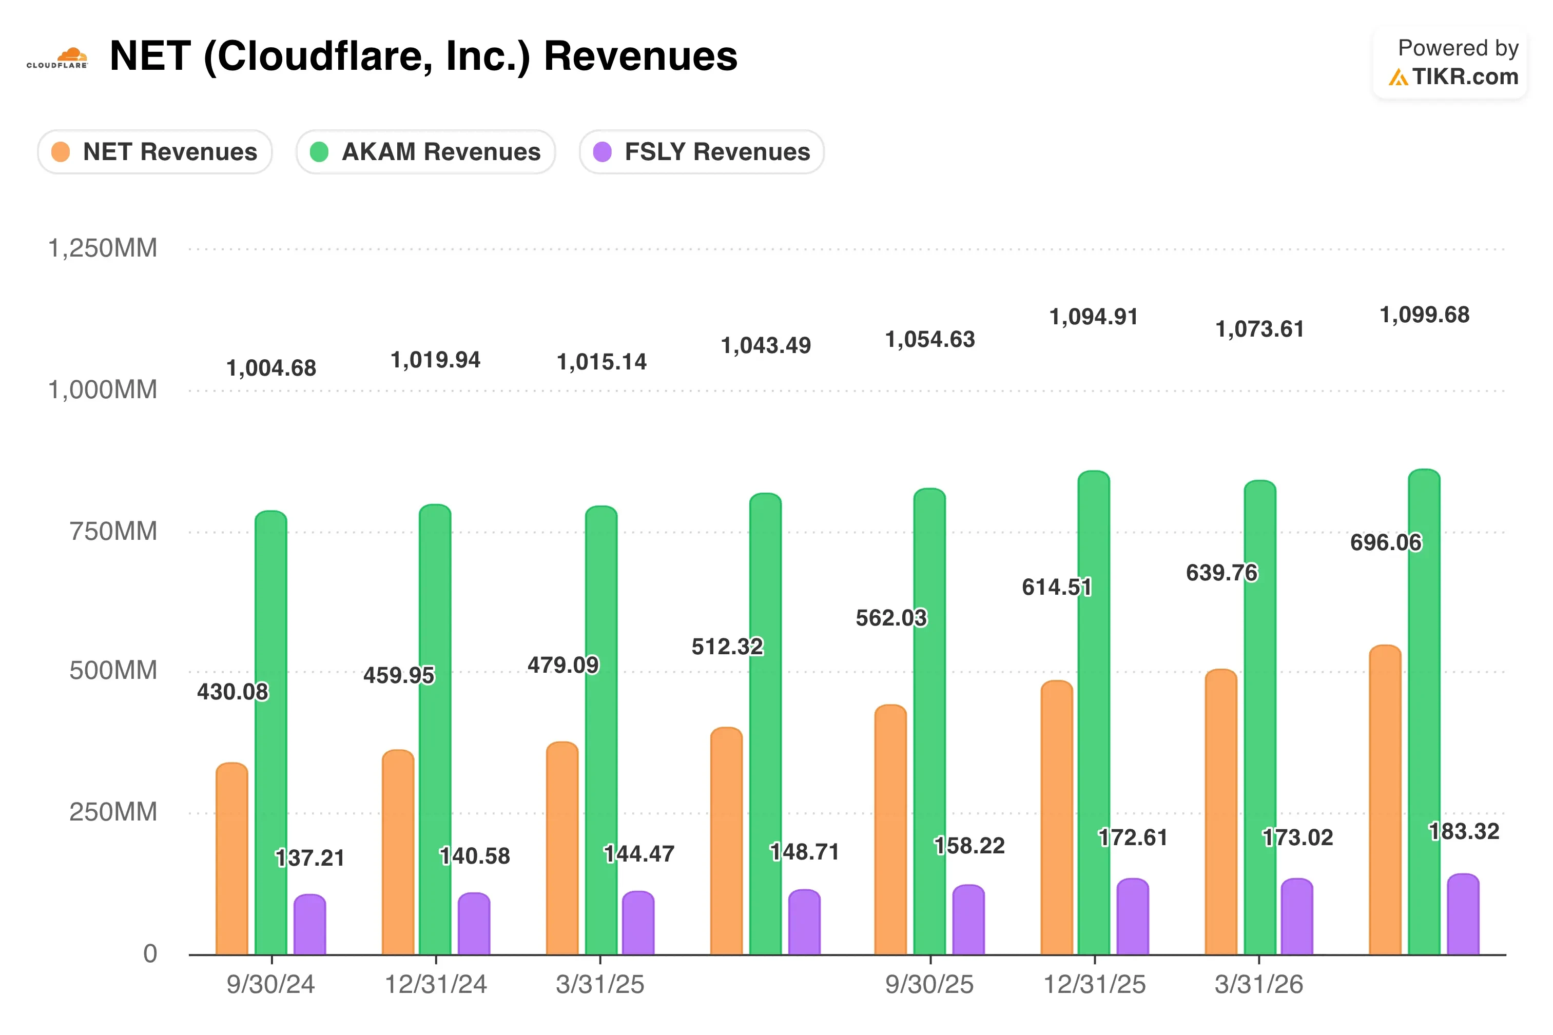This screenshot has width=1553, height=1035.
Task: Click the 158.22 data label
Action: click(969, 846)
